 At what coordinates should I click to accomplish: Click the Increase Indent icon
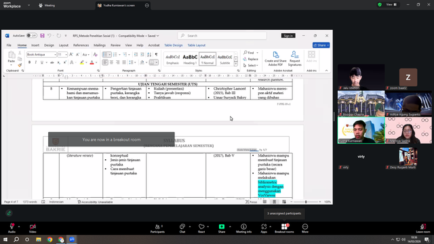pos(142,55)
